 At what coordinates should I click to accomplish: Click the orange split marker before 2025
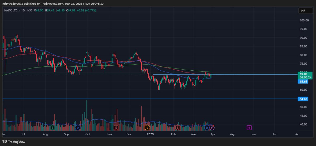147,128
